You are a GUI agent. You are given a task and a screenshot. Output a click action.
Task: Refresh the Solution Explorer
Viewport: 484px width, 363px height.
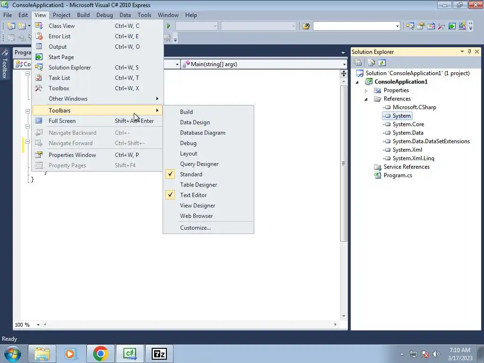coord(382,63)
